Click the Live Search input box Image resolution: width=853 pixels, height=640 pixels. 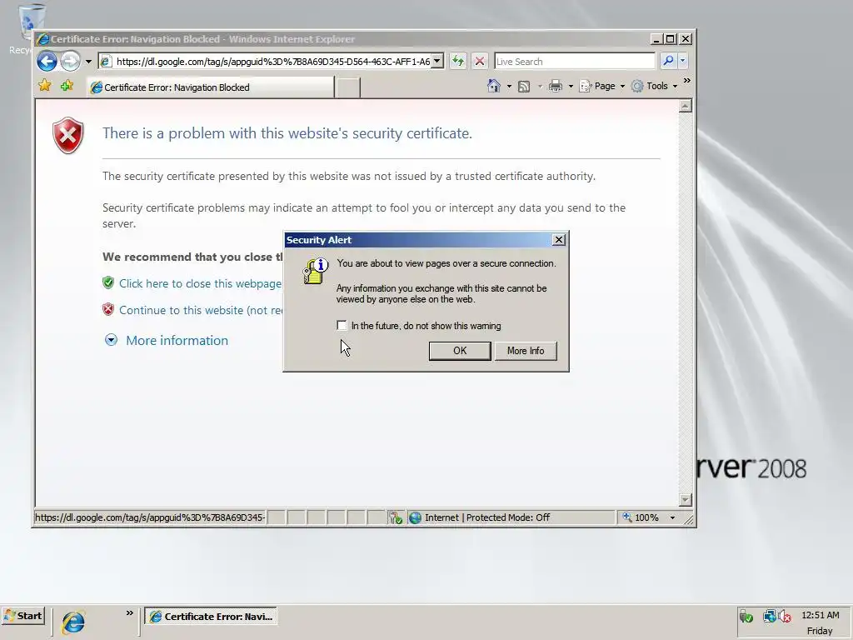pyautogui.click(x=575, y=62)
